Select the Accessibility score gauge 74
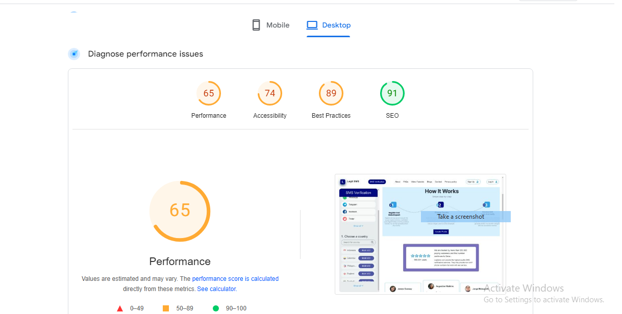Image resolution: width=622 pixels, height=314 pixels. tap(270, 93)
